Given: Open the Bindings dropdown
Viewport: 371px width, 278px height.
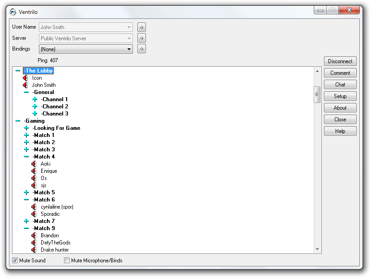Looking at the screenshot, I should pyautogui.click(x=85, y=49).
